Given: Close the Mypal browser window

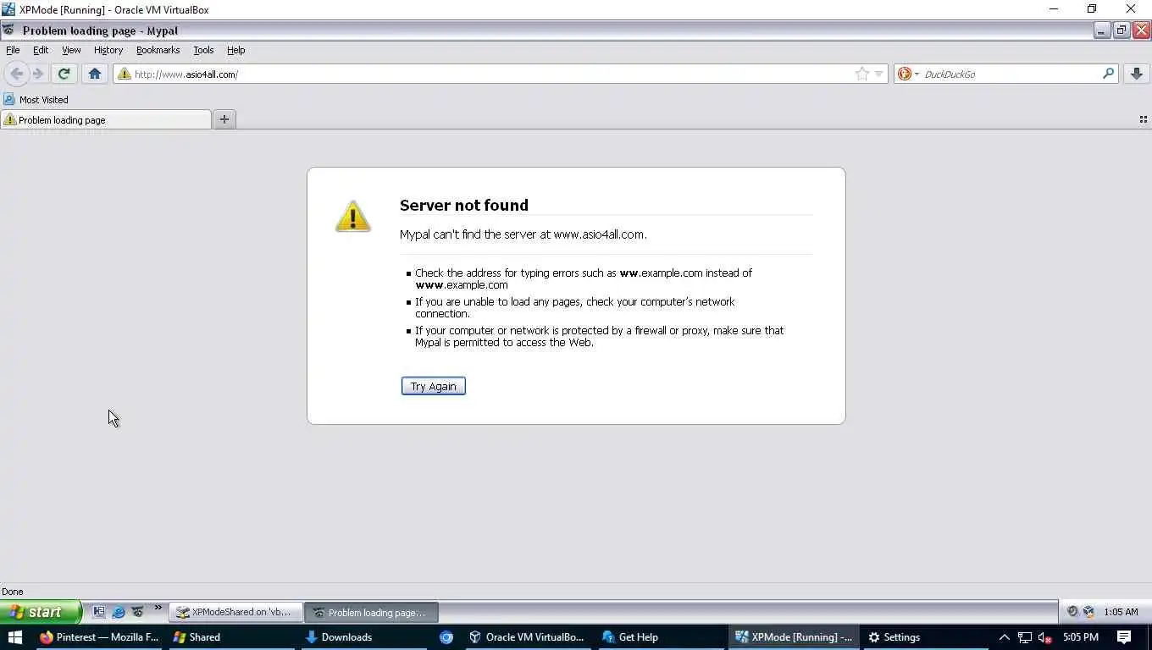Looking at the screenshot, I should tap(1141, 30).
